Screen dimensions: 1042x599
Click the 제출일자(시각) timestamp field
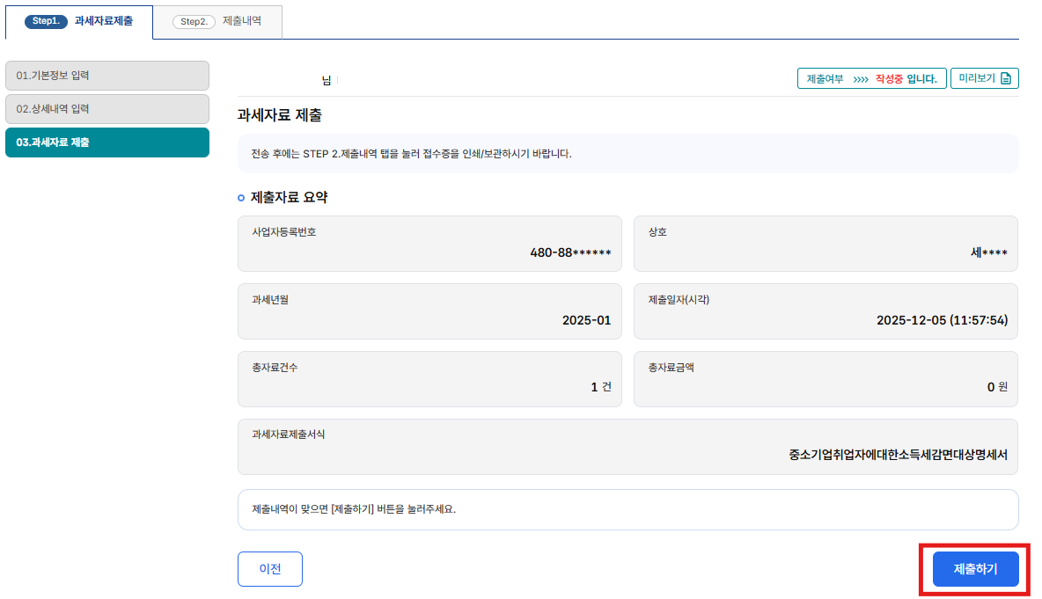pos(826,311)
